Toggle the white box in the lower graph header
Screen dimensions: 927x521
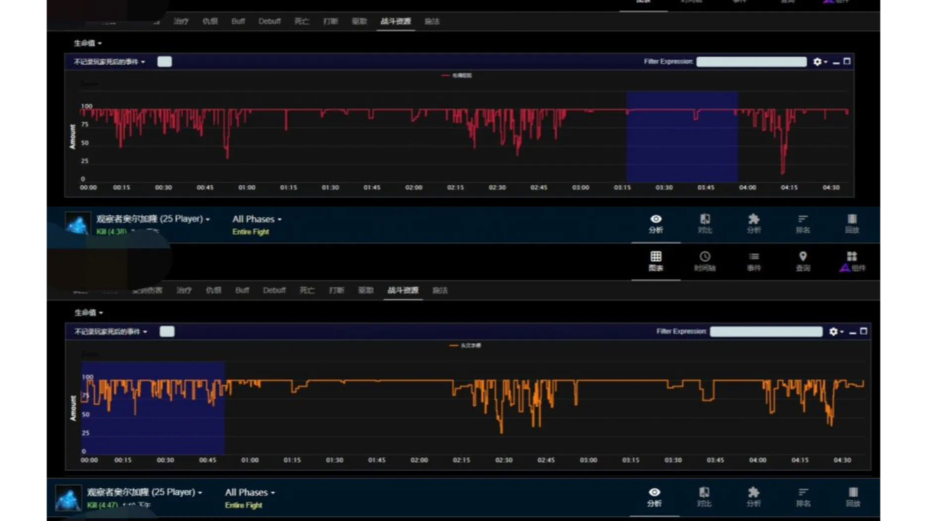167,331
